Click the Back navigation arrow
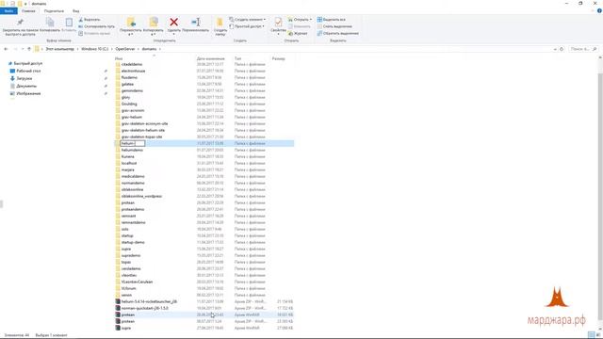Screen dimensions: 603x339 tap(6, 49)
